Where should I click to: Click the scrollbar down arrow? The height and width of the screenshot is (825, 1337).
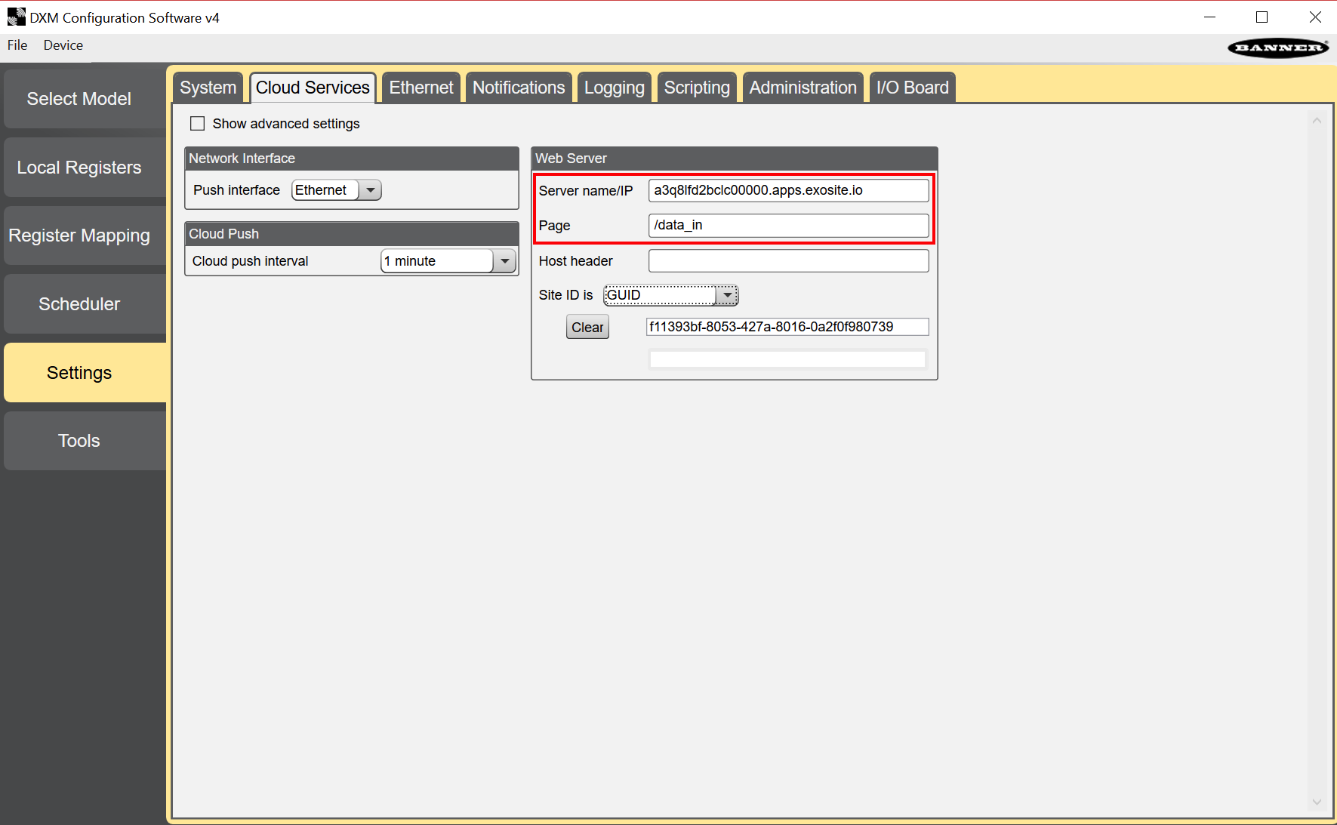[x=1317, y=802]
